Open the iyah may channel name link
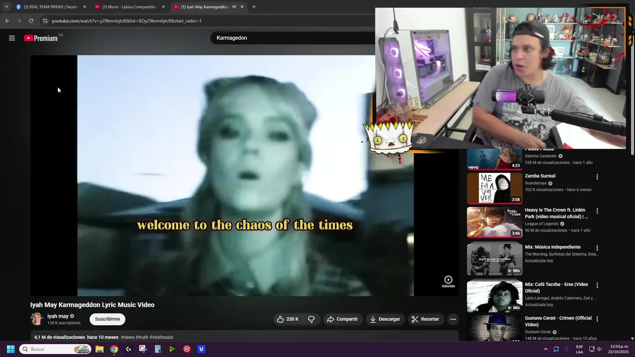The width and height of the screenshot is (635, 357). pos(58,316)
